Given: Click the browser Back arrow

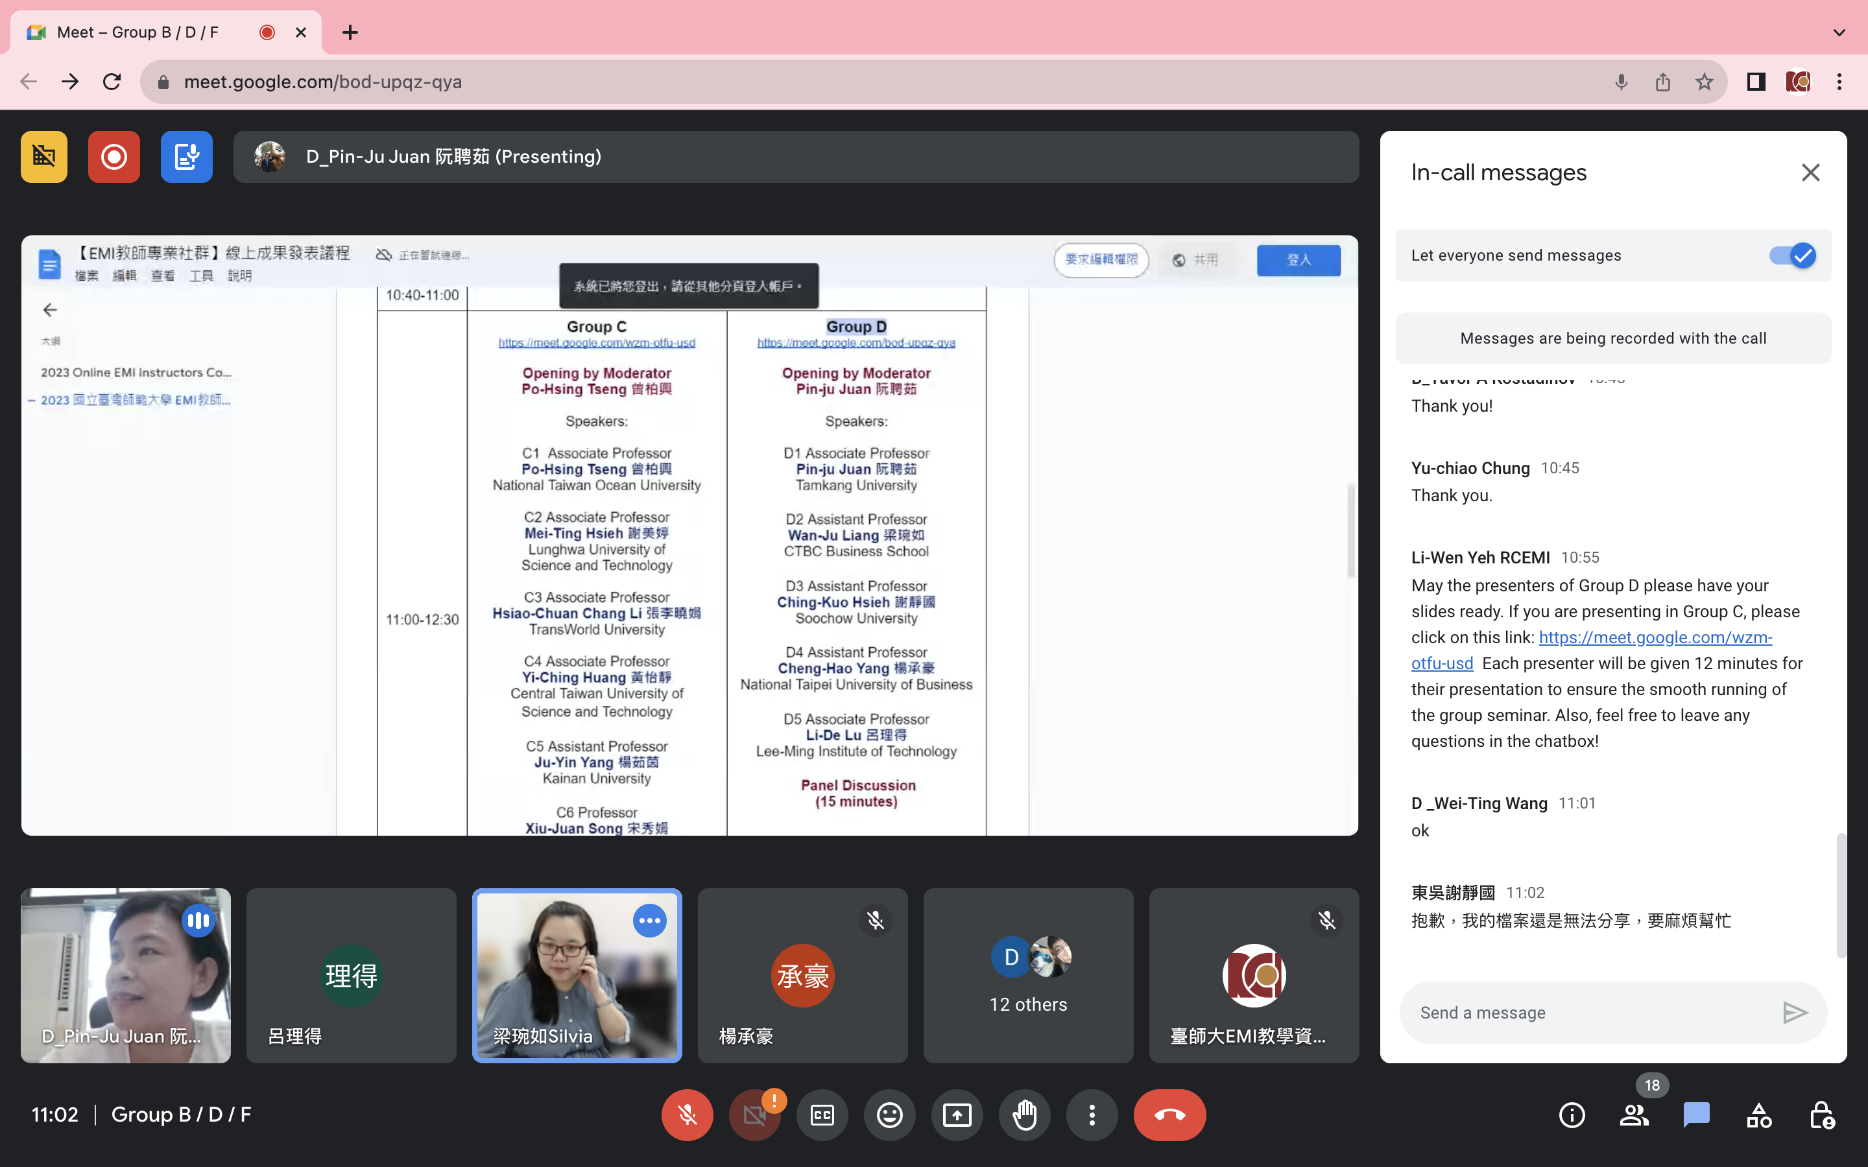Looking at the screenshot, I should pos(29,82).
